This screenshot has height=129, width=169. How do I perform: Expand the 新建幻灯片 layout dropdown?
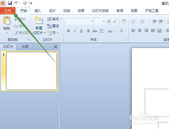tap(45, 33)
